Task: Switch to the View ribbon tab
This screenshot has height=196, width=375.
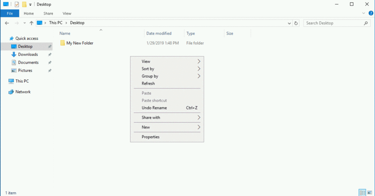Action: pyautogui.click(x=67, y=13)
